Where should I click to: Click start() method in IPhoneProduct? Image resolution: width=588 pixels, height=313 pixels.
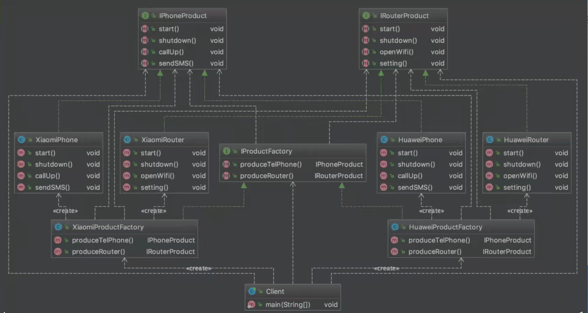[x=169, y=29]
